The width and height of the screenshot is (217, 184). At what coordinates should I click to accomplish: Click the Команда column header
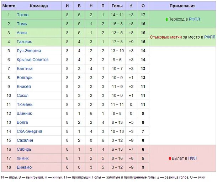point(39,6)
